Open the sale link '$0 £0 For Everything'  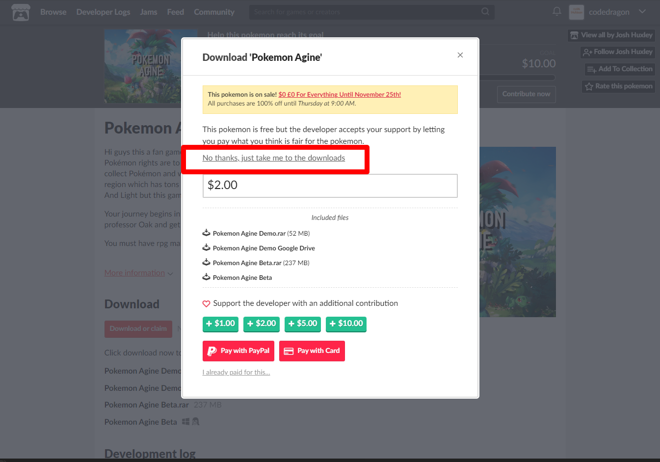[340, 94]
